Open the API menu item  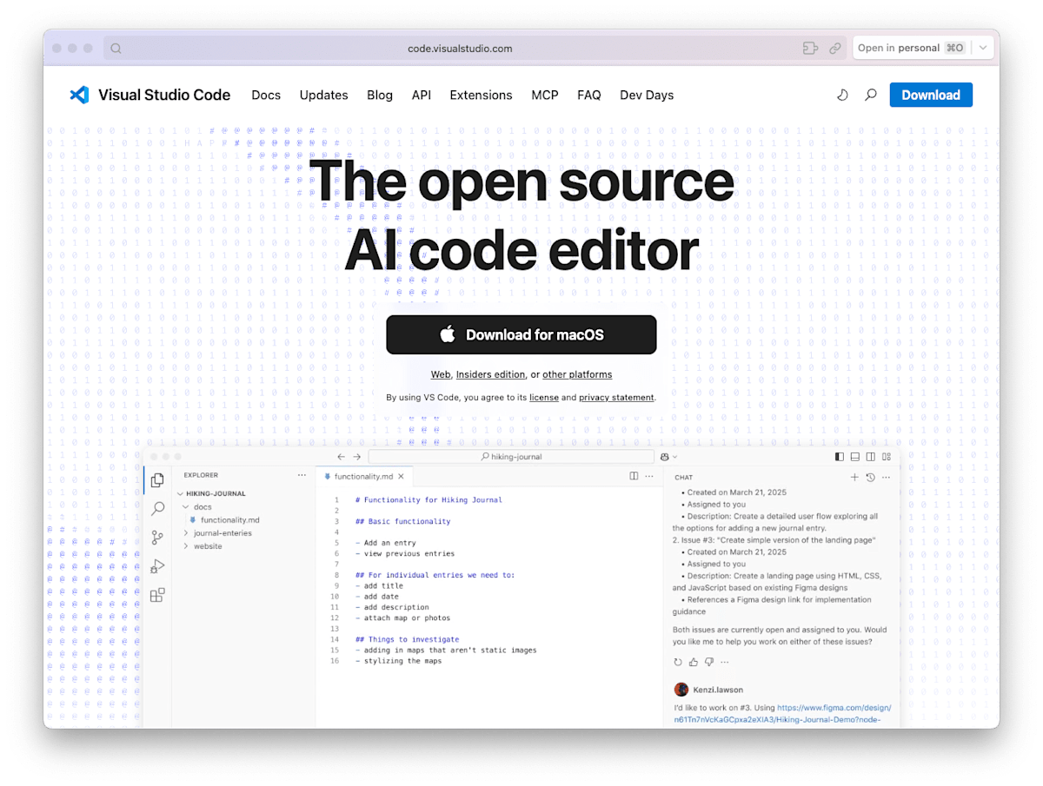(422, 96)
